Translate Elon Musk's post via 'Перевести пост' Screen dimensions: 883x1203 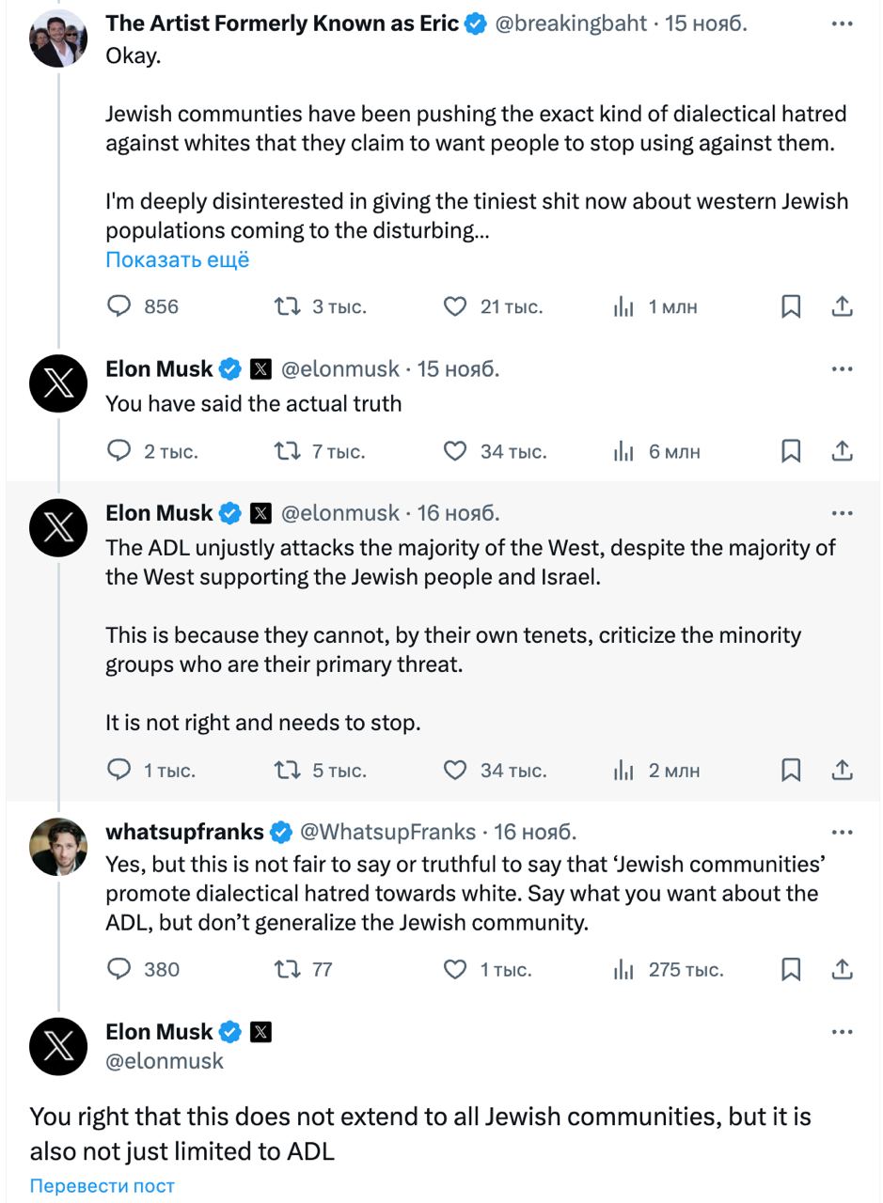(x=102, y=1185)
